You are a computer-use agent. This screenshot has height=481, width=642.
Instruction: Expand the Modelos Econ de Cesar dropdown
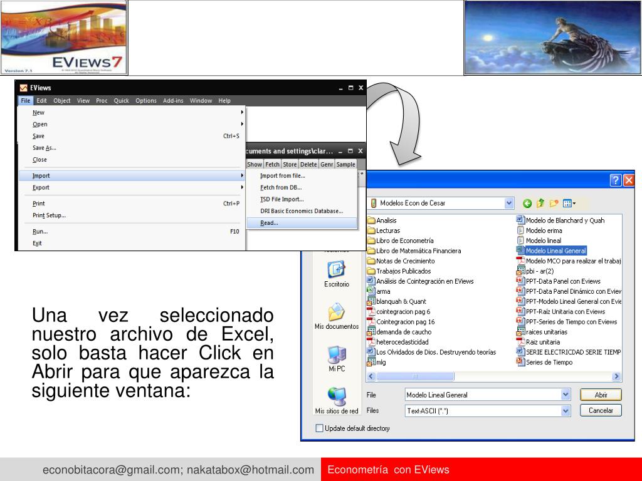tap(508, 203)
